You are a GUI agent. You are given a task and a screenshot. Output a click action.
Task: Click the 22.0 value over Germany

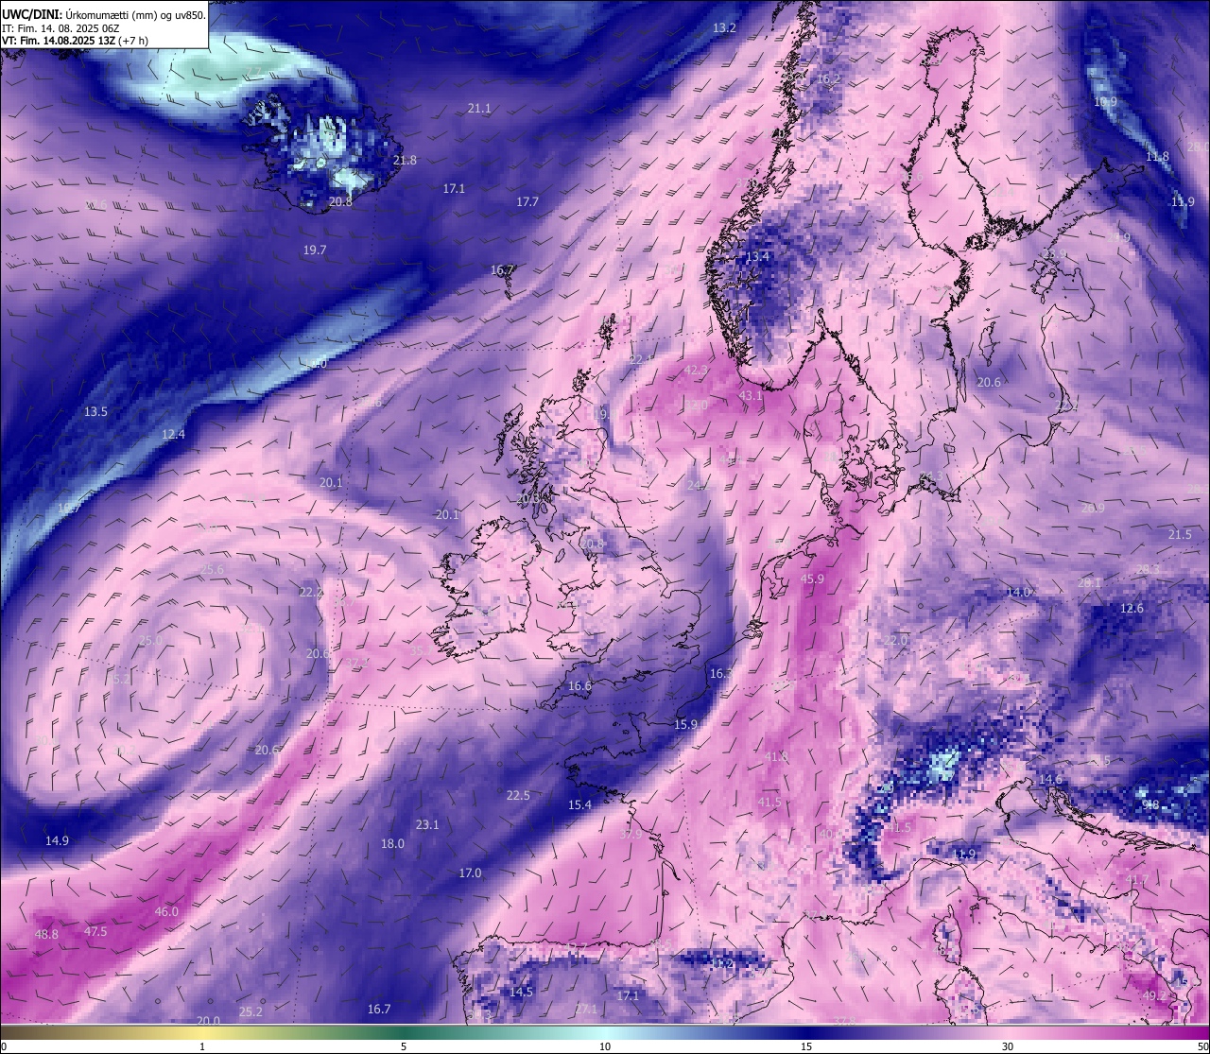tap(895, 641)
